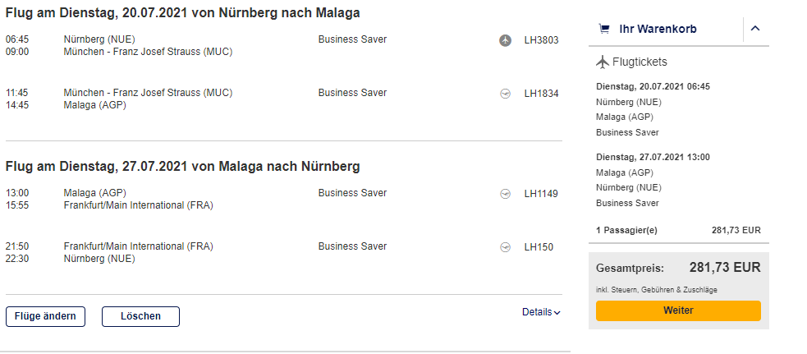Select flight number LH3803
Image resolution: width=807 pixels, height=354 pixels.
click(541, 39)
